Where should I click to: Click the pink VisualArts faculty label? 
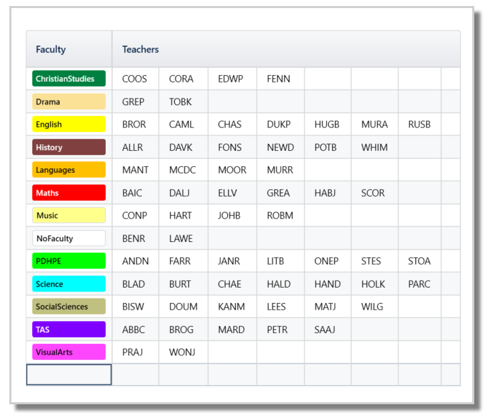click(x=69, y=352)
